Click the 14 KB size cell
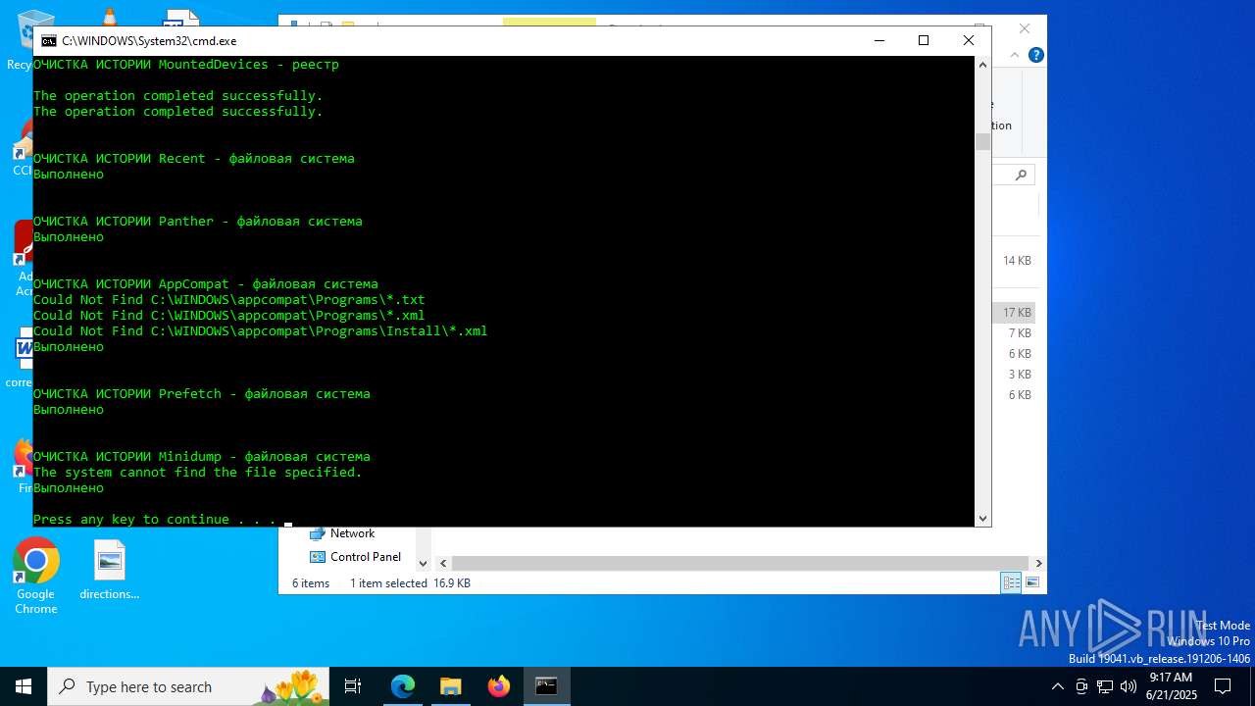 [x=1017, y=261]
